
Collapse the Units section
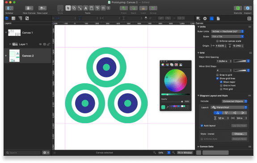pyautogui.click(x=198, y=26)
